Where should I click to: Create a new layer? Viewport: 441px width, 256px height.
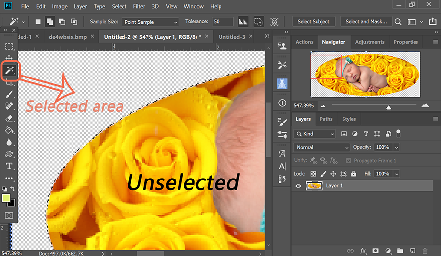(x=412, y=251)
